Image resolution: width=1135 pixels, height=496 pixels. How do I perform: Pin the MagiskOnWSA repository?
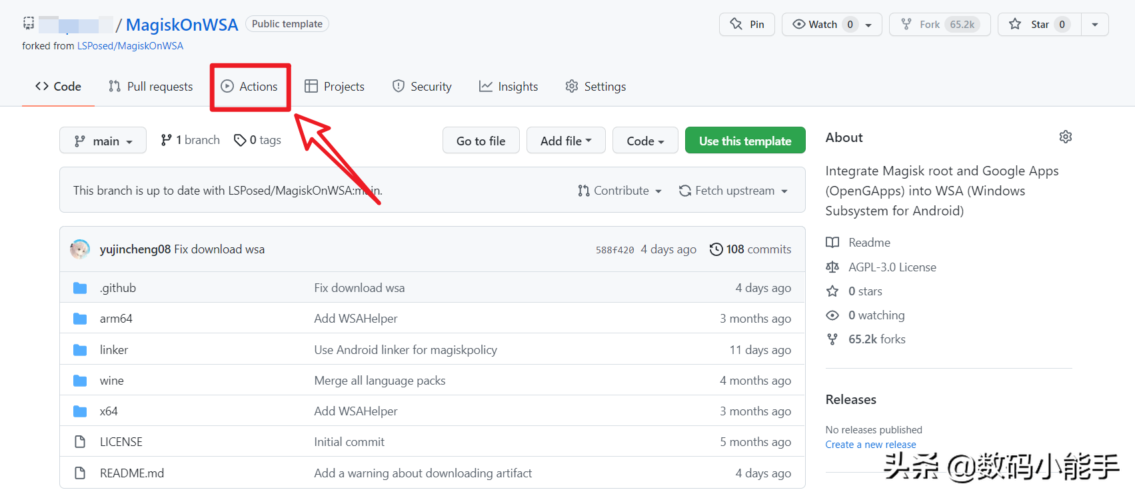coord(746,25)
